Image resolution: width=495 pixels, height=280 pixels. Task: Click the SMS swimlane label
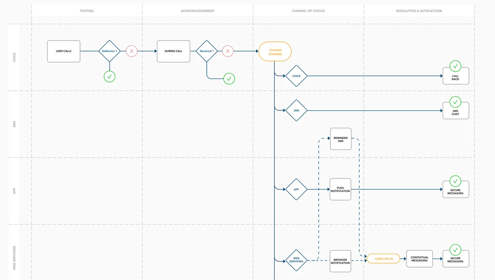(x=14, y=124)
